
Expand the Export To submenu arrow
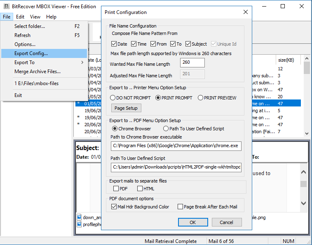click(82, 62)
